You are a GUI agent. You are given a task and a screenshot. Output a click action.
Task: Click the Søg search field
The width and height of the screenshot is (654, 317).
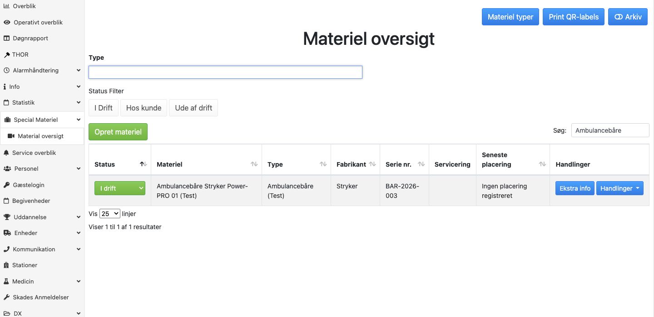[610, 130]
